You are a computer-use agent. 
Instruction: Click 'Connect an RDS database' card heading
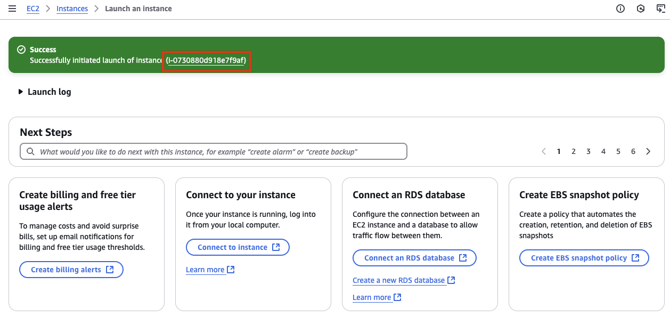tap(409, 195)
